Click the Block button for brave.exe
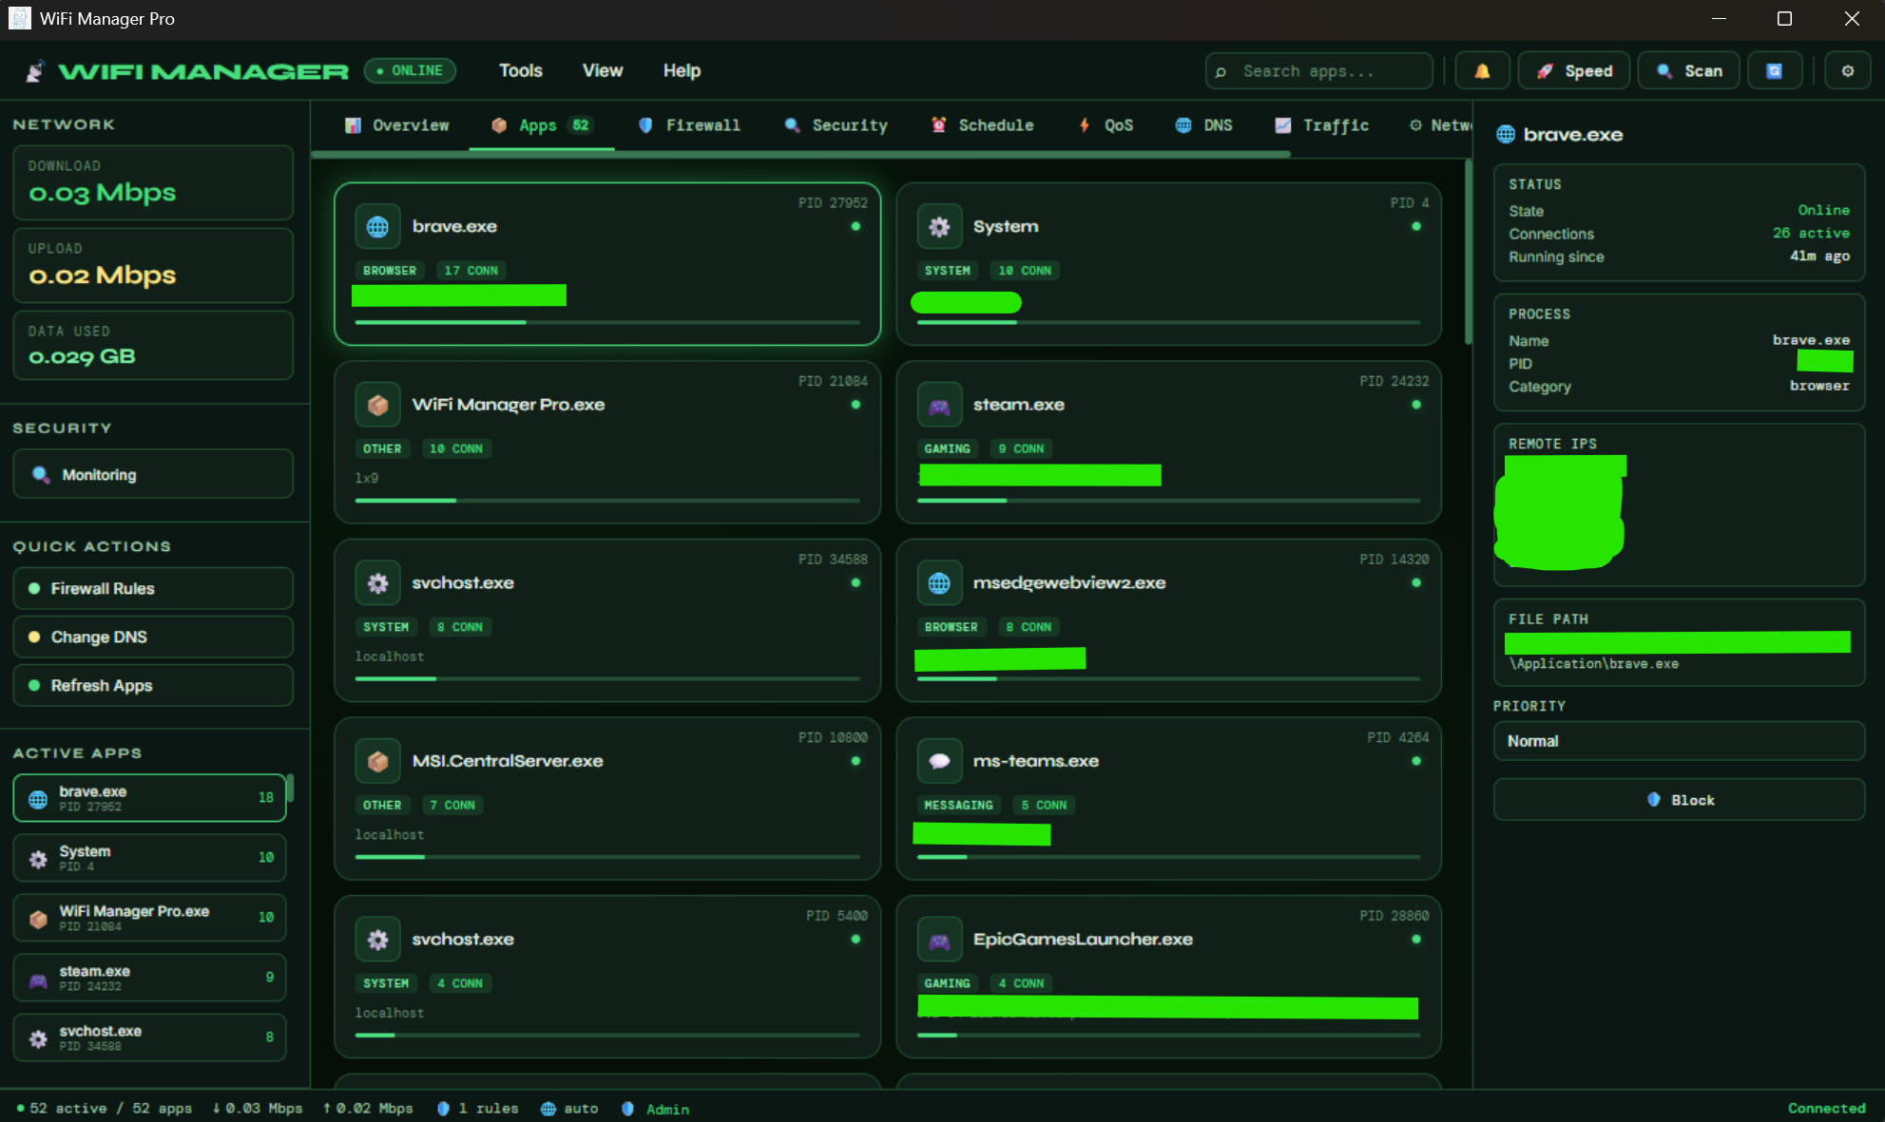 [x=1678, y=800]
